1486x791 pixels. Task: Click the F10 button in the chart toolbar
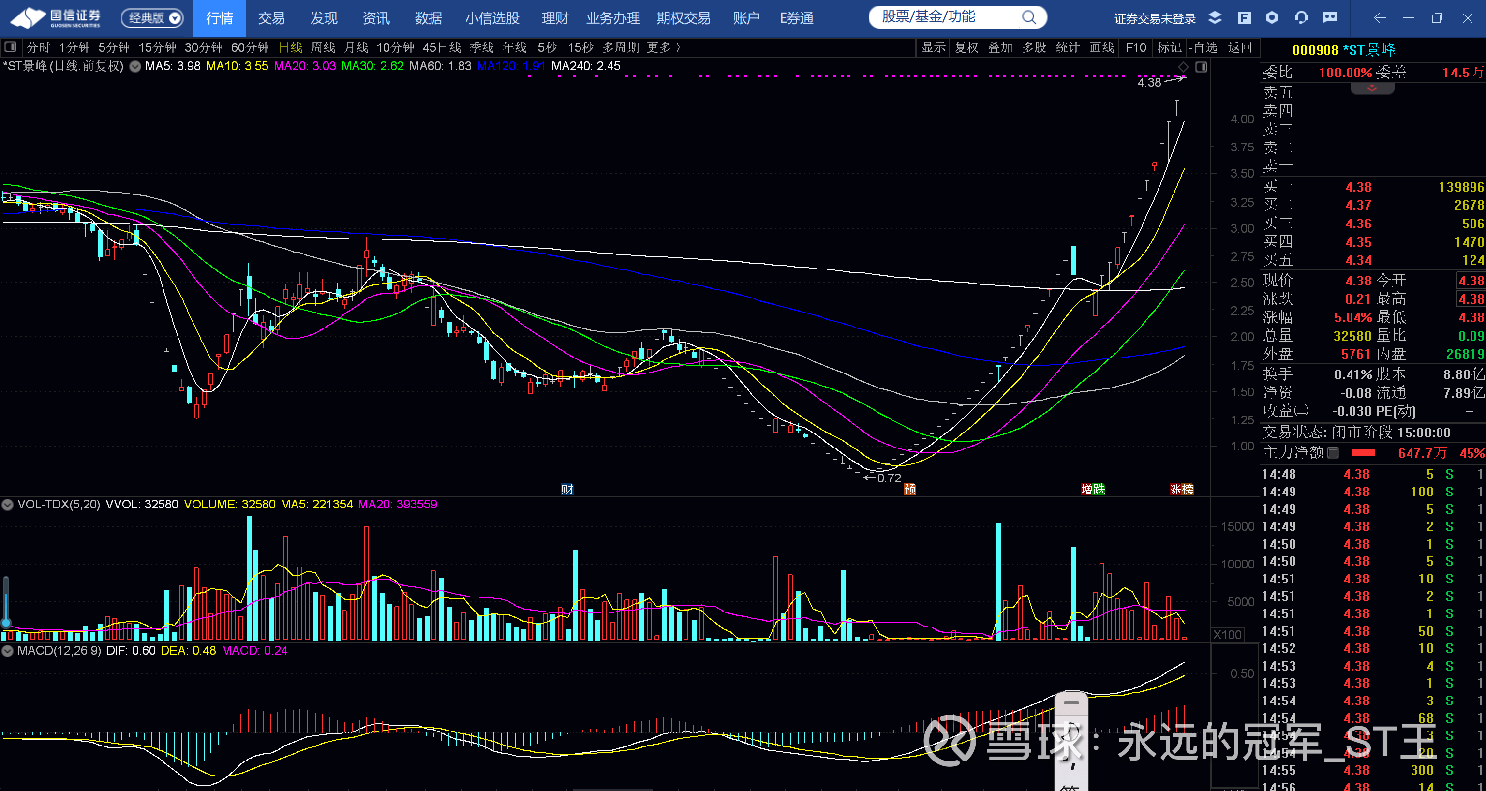1135,47
